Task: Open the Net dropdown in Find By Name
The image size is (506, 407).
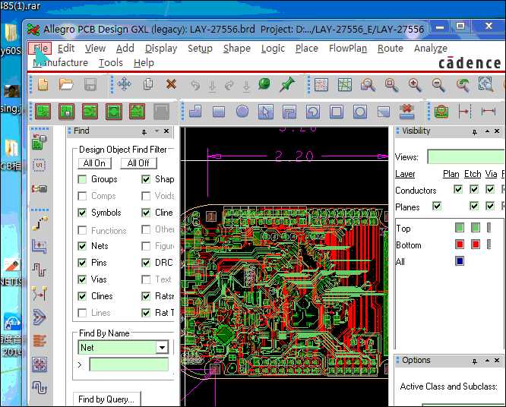Action: [162, 347]
